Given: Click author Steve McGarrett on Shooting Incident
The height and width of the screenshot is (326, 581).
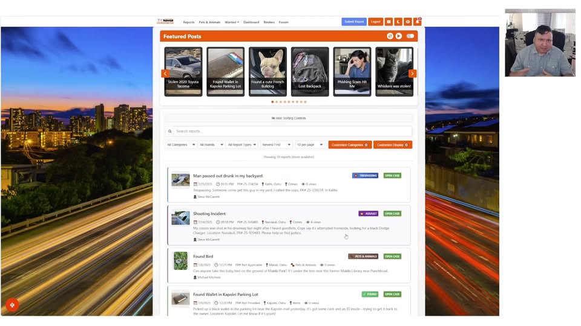Looking at the screenshot, I should tap(208, 240).
